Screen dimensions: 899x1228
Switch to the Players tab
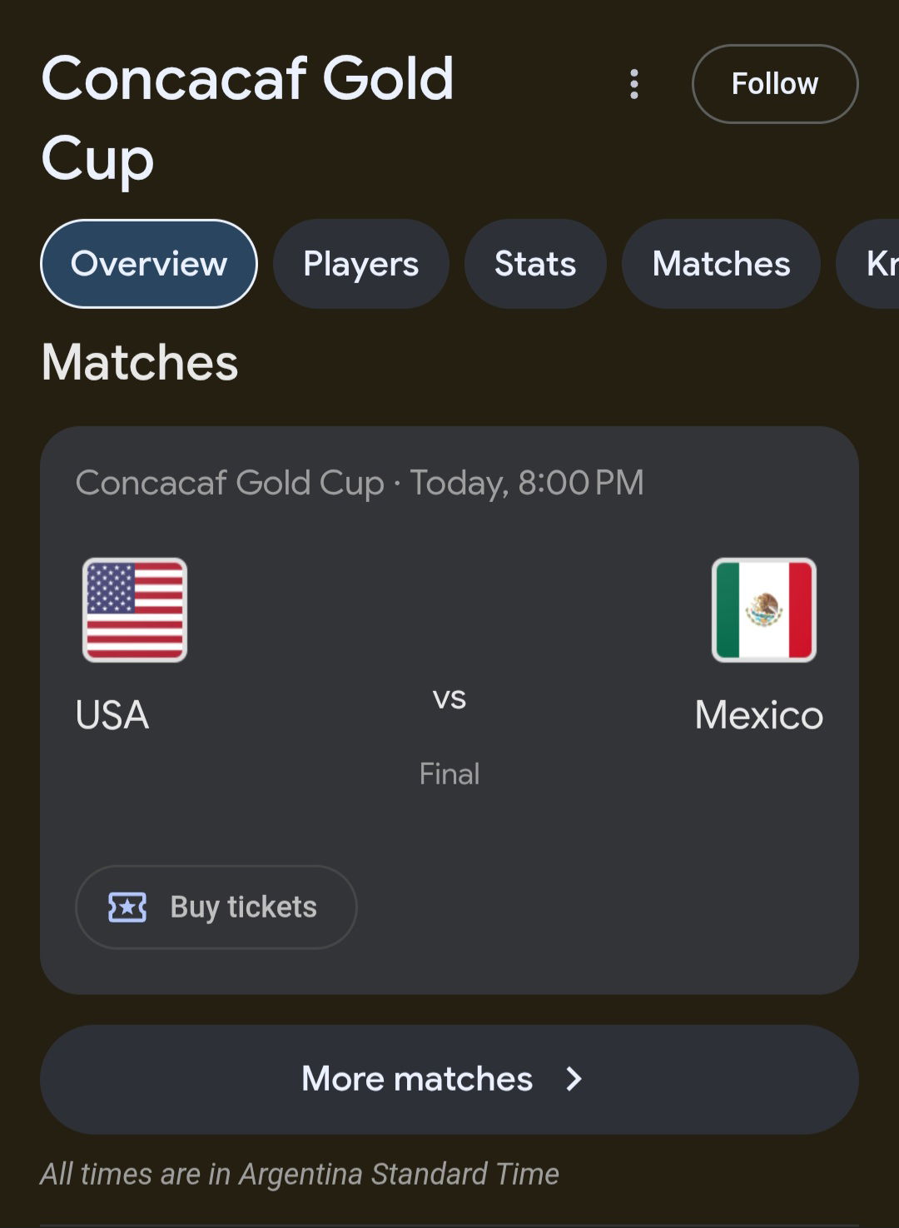point(361,264)
